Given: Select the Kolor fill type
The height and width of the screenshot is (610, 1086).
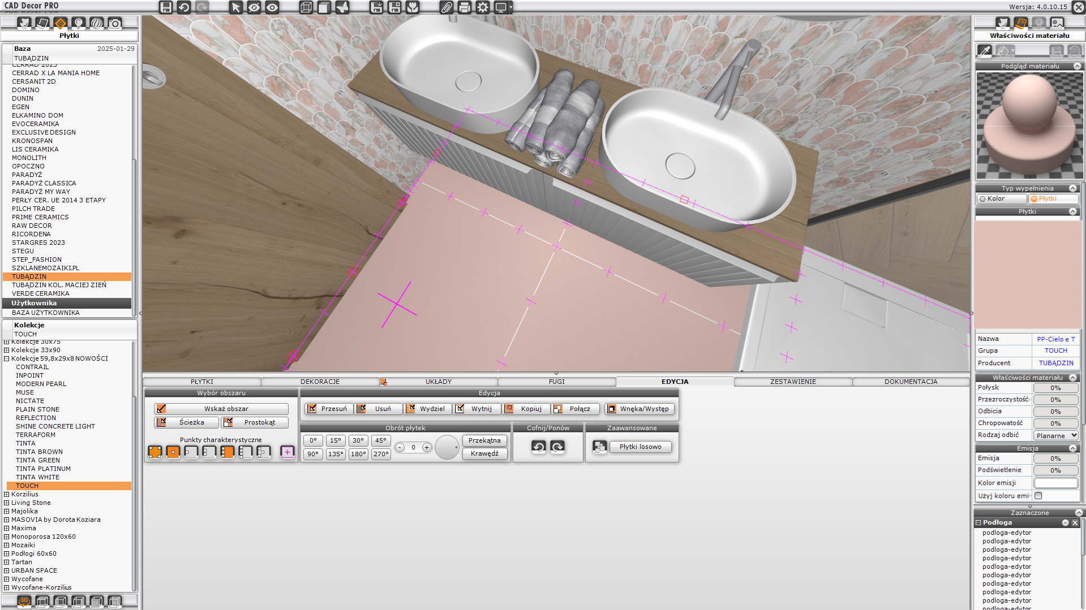Looking at the screenshot, I should 1001,199.
